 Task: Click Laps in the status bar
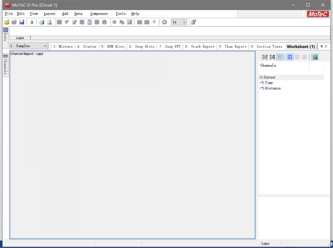point(265,243)
